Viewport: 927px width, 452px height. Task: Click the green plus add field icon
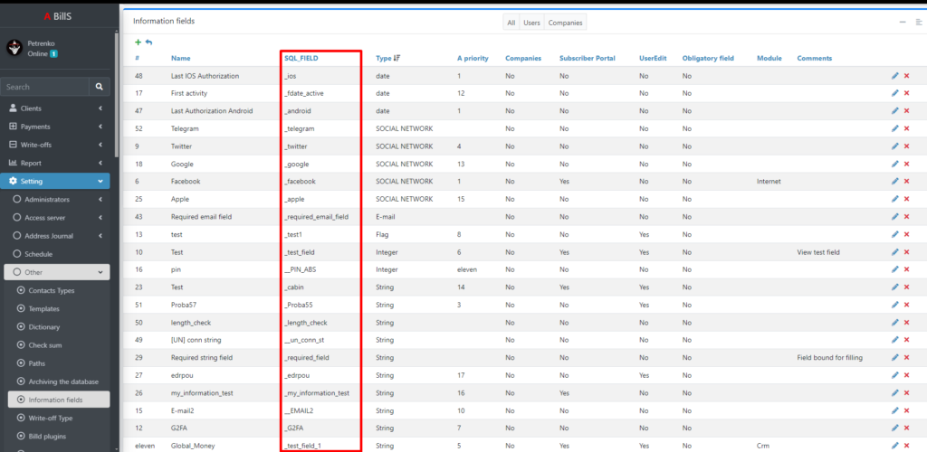click(138, 42)
